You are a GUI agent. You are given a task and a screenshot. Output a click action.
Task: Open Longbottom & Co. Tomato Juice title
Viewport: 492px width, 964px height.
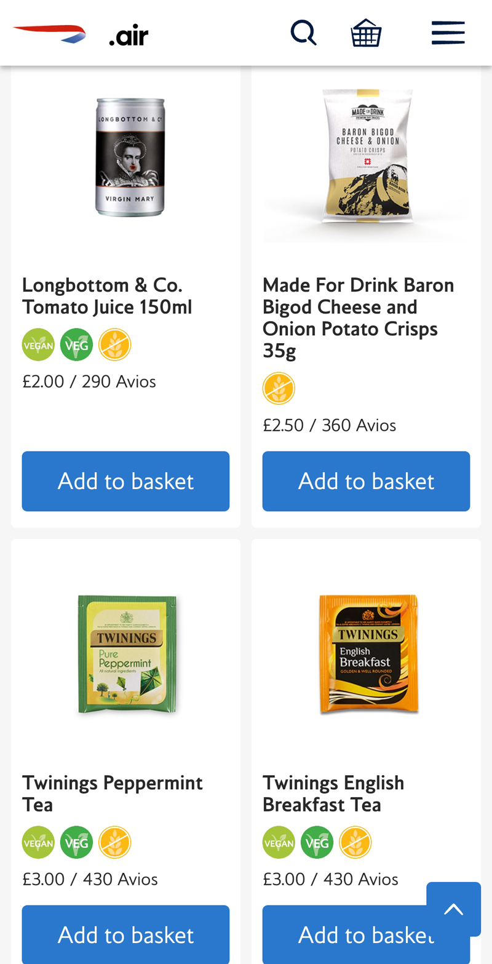point(107,295)
